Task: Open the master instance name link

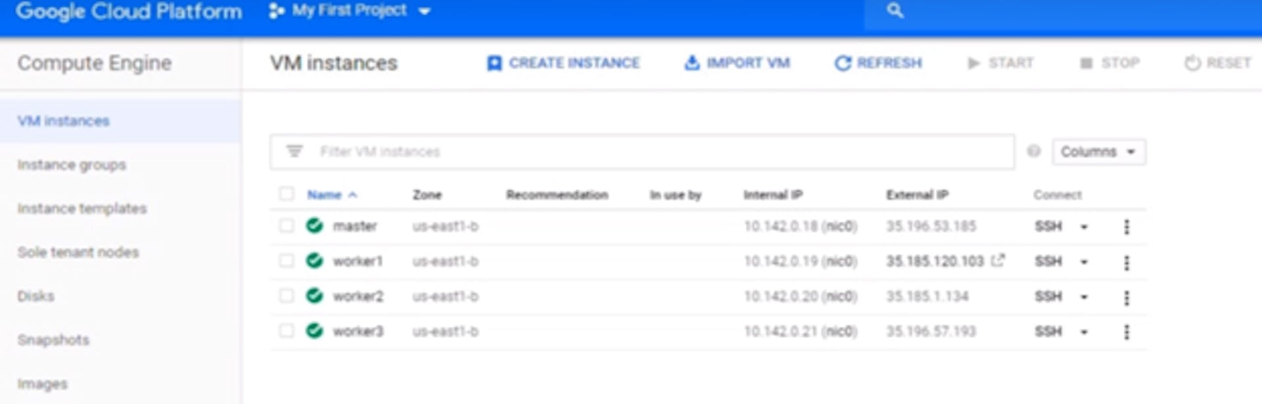Action: pyautogui.click(x=355, y=227)
